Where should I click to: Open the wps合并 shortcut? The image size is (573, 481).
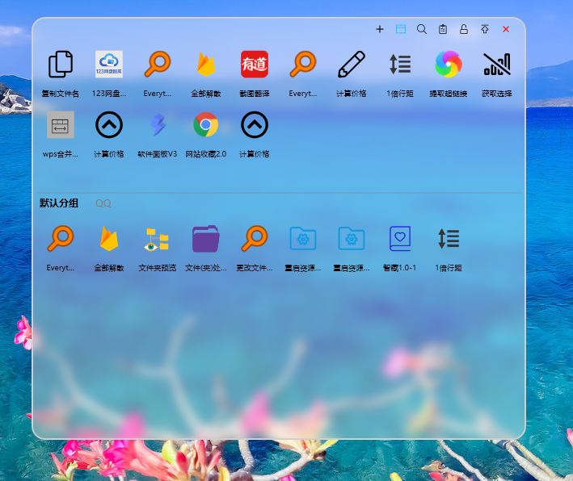point(61,125)
